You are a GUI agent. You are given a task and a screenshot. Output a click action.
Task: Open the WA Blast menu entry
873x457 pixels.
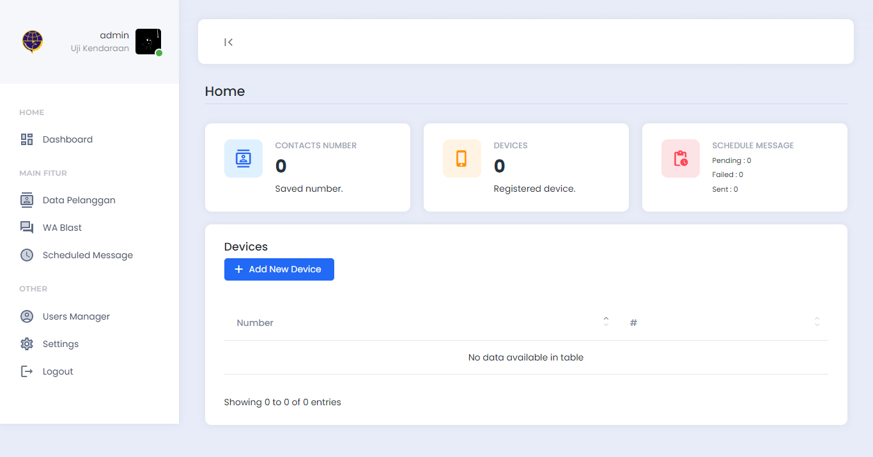62,227
